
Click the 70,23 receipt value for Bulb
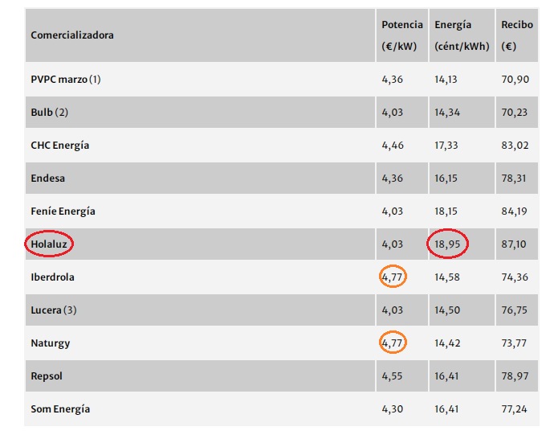tap(515, 113)
